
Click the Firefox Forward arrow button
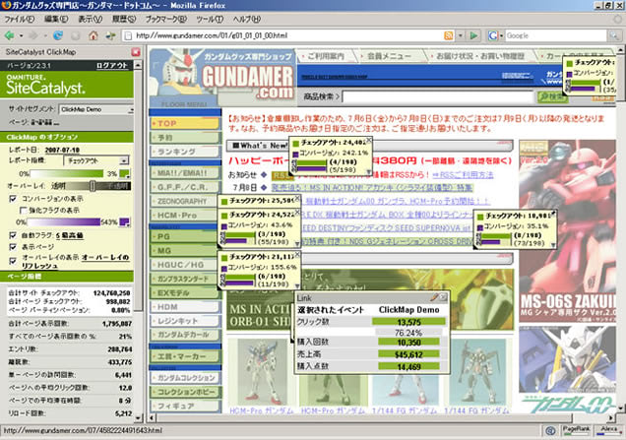33,35
